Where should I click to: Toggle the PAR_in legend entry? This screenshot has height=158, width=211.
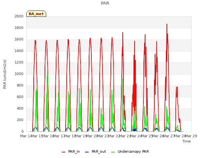coord(71,151)
